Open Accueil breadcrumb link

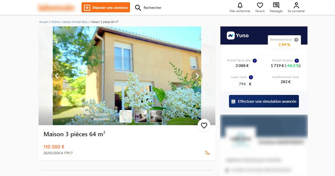[44, 22]
